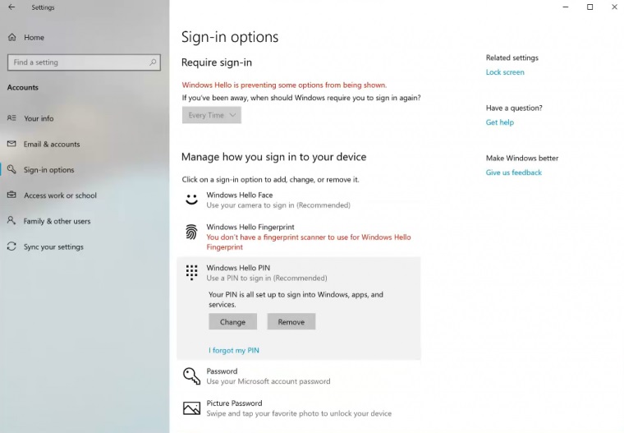The image size is (624, 433).
Task: Click the Your info person-card icon
Action: point(11,118)
